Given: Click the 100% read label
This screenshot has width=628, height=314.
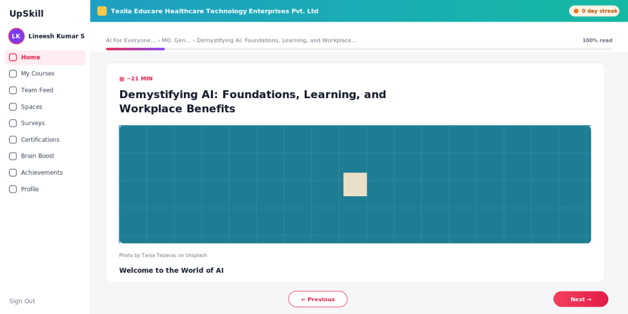Looking at the screenshot, I should point(597,40).
